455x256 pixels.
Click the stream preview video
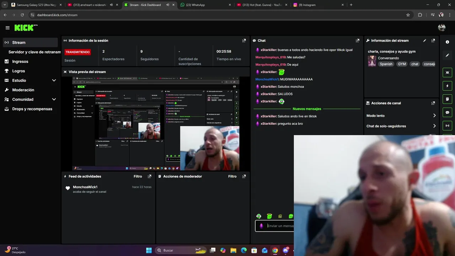pyautogui.click(x=156, y=124)
